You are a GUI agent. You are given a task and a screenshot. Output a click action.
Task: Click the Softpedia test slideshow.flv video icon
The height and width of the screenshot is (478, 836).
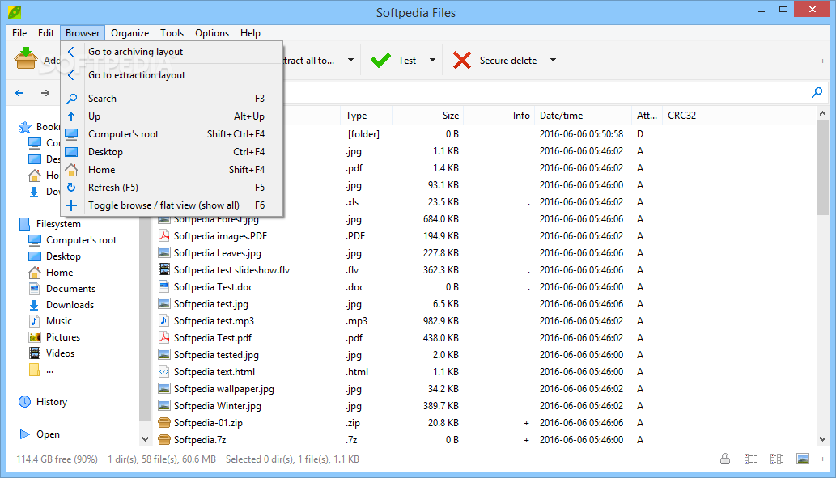point(164,269)
